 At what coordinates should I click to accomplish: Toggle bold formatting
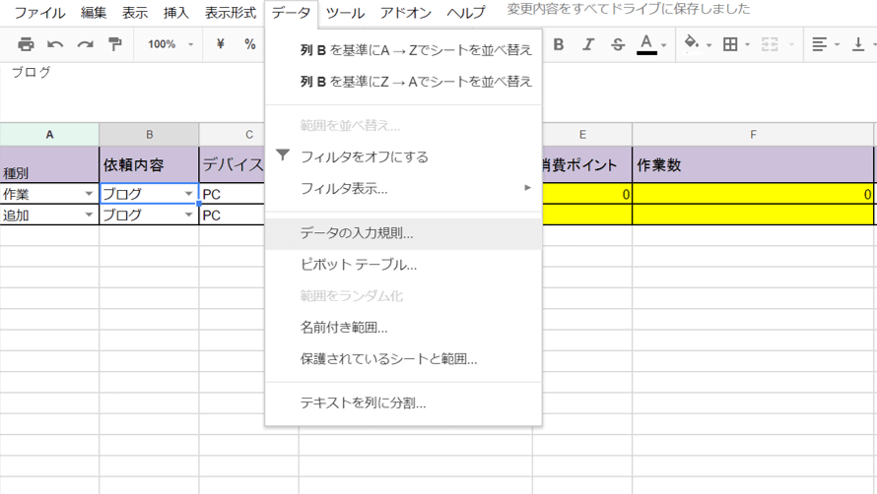[x=559, y=44]
